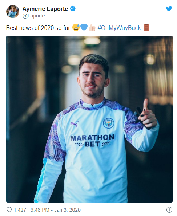This screenshot has height=216, width=177.
Task: Click the blue verified badge
Action: click(73, 9)
